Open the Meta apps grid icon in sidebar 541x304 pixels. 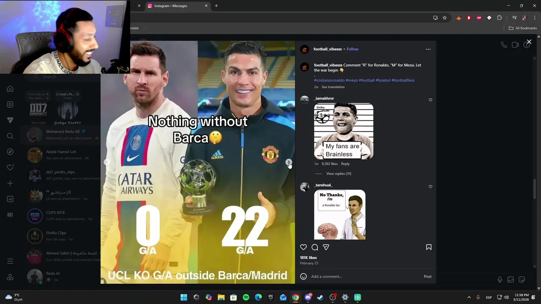tap(10, 277)
